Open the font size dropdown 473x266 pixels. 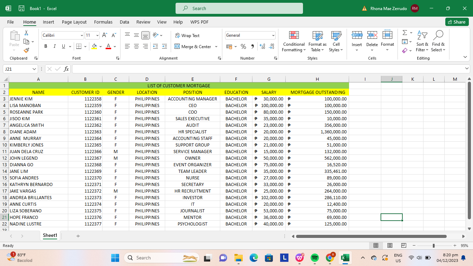coord(97,35)
